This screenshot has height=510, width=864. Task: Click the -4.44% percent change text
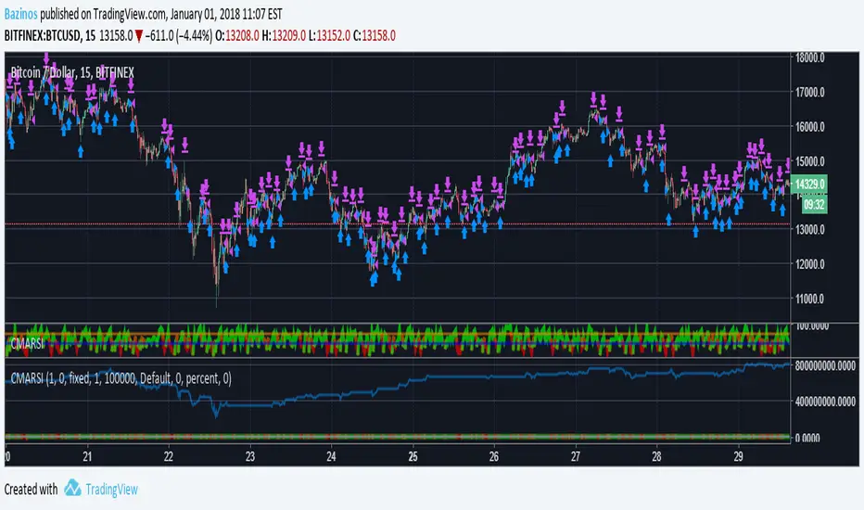195,36
